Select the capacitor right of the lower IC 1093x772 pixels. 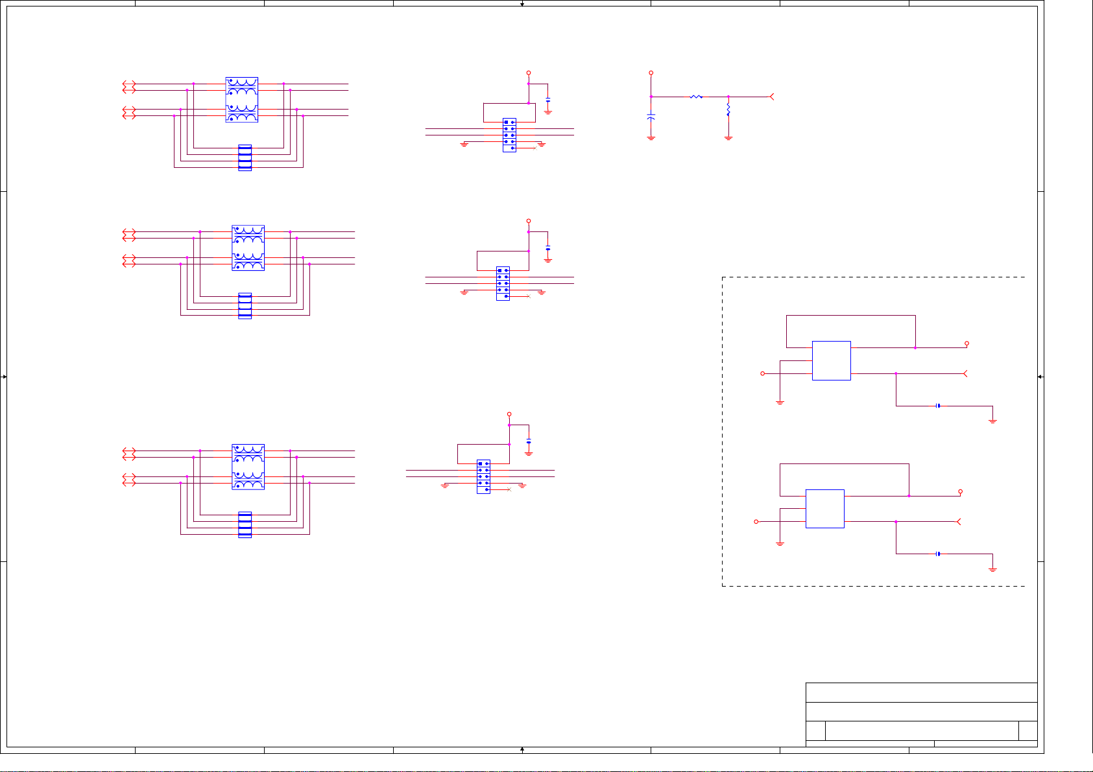click(x=938, y=554)
